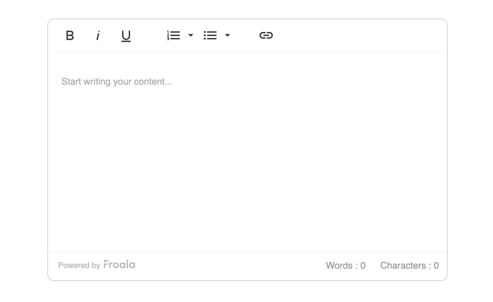This screenshot has width=493, height=302.
Task: Expand the unordered list style dropdown arrow
Action: (x=227, y=36)
